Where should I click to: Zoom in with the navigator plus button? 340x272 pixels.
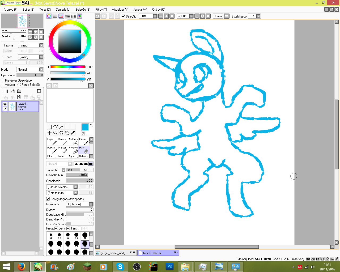[36, 32]
